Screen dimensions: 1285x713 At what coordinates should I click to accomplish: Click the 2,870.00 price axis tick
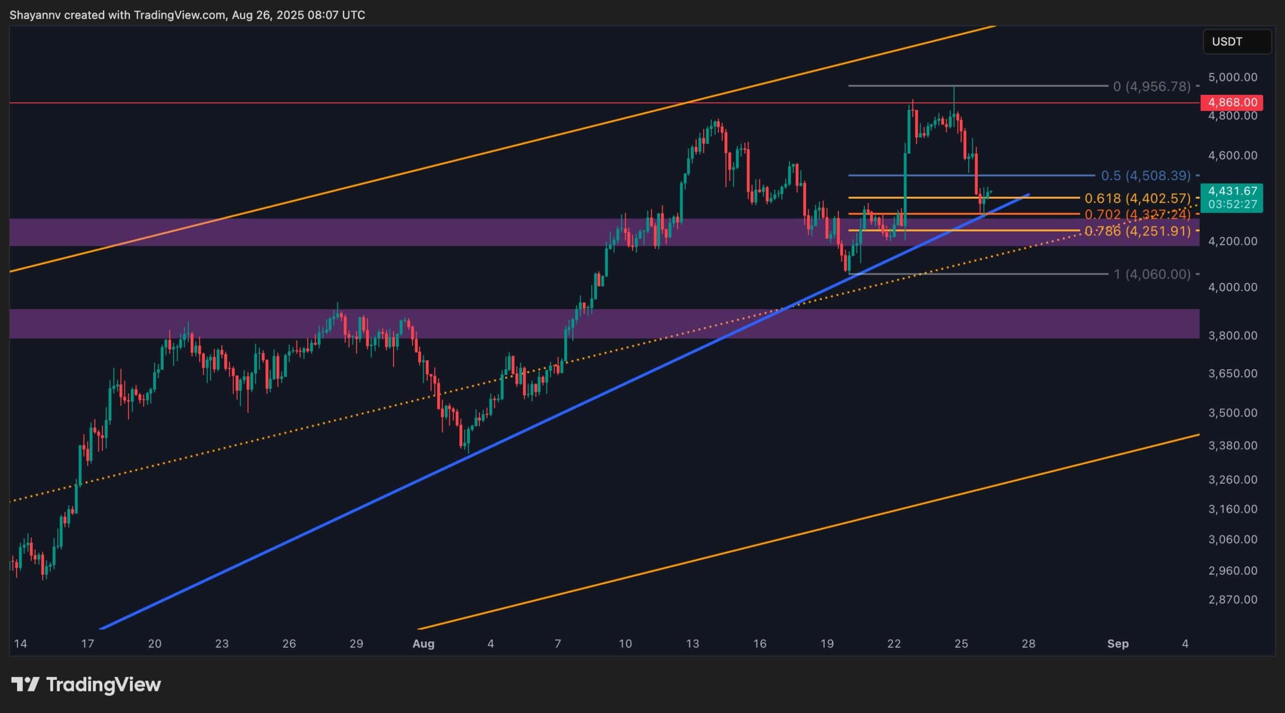[x=1232, y=600]
